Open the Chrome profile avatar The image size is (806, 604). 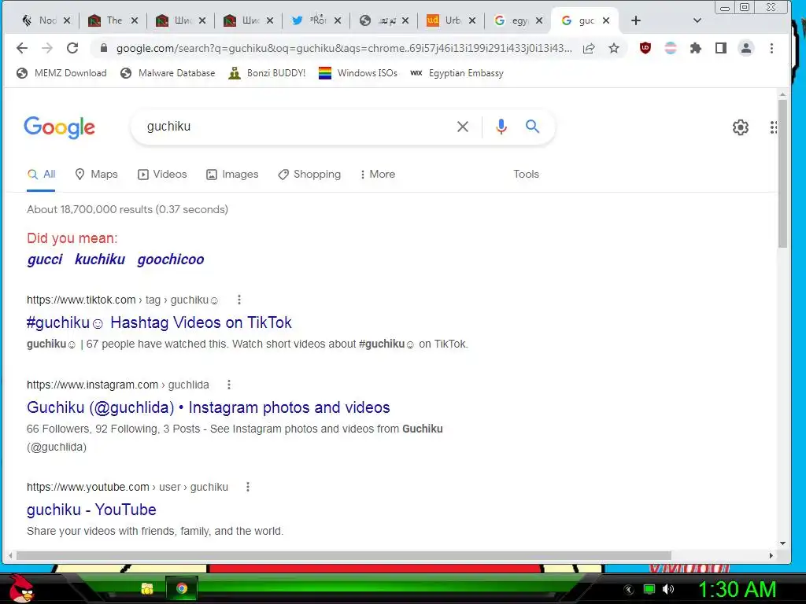tap(746, 48)
